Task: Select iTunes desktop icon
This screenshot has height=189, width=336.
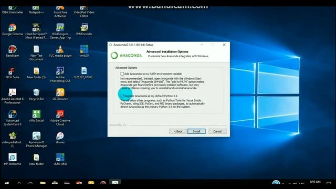Action: pyautogui.click(x=60, y=138)
